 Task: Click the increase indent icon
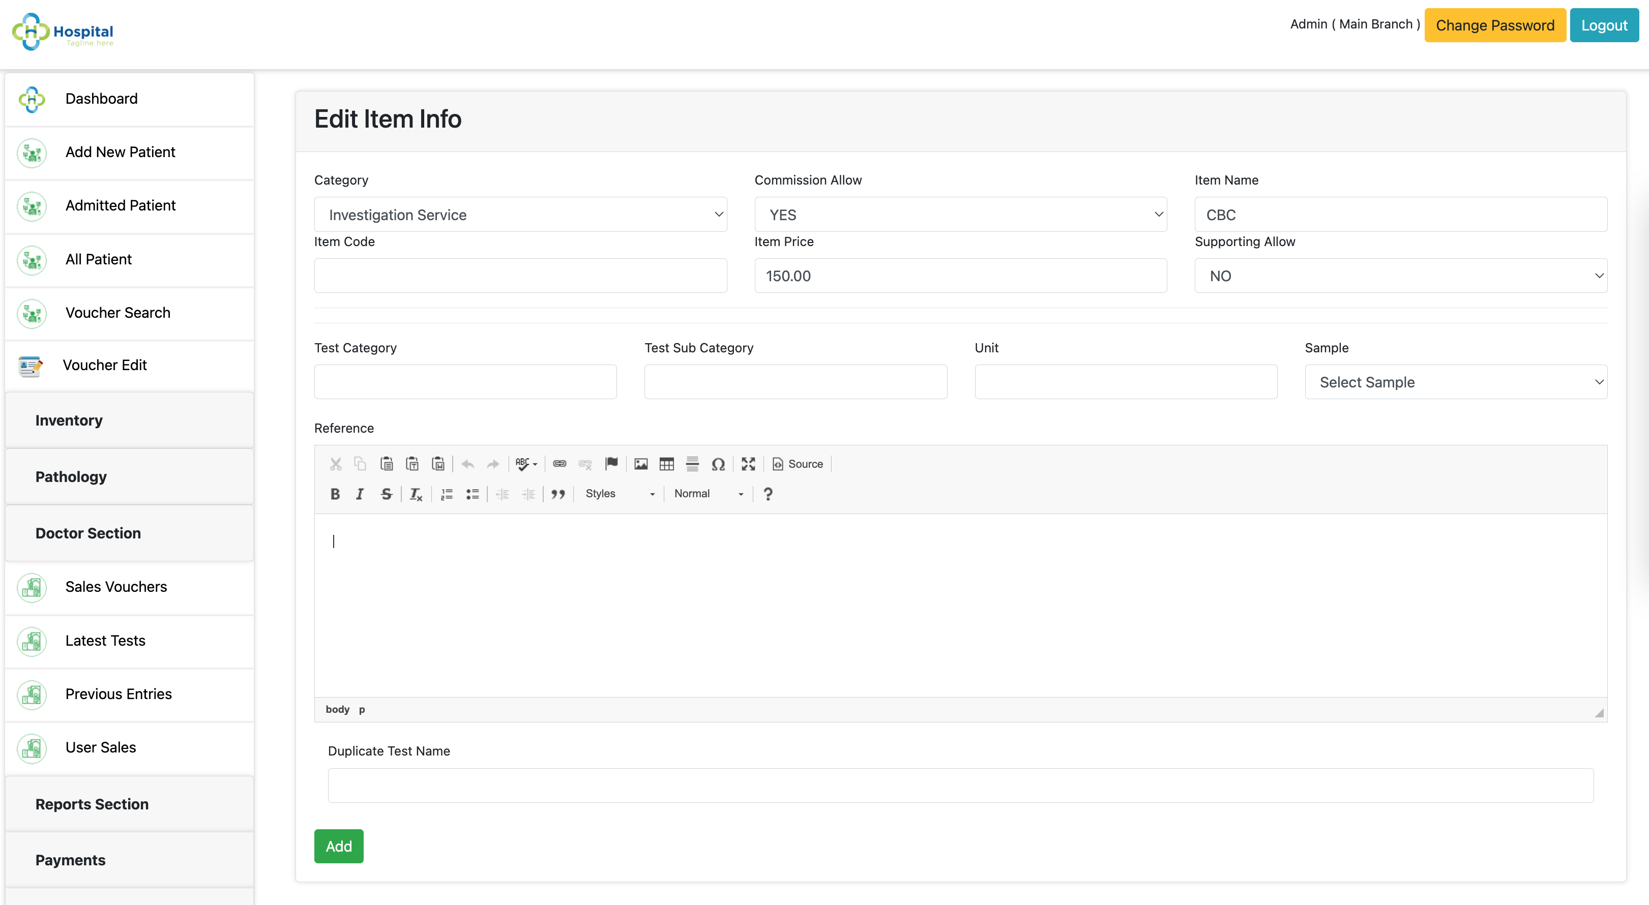pos(528,494)
